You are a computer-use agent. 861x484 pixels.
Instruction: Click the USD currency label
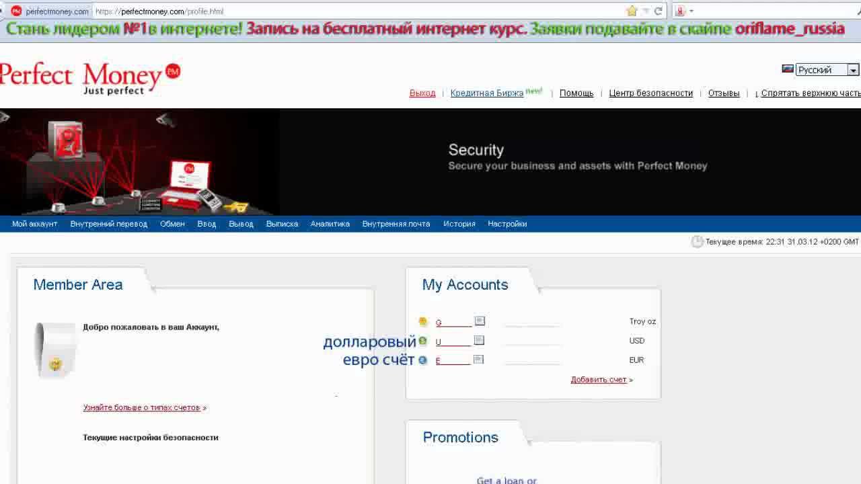coord(636,341)
